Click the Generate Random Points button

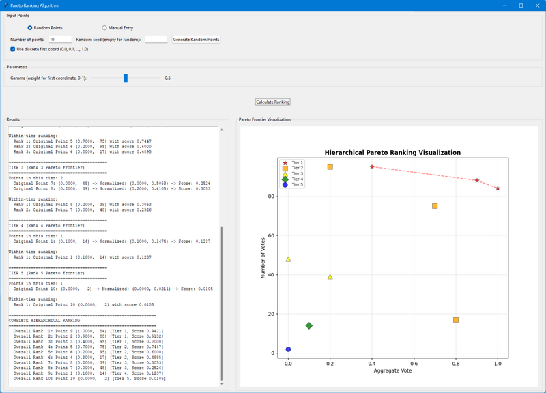196,40
